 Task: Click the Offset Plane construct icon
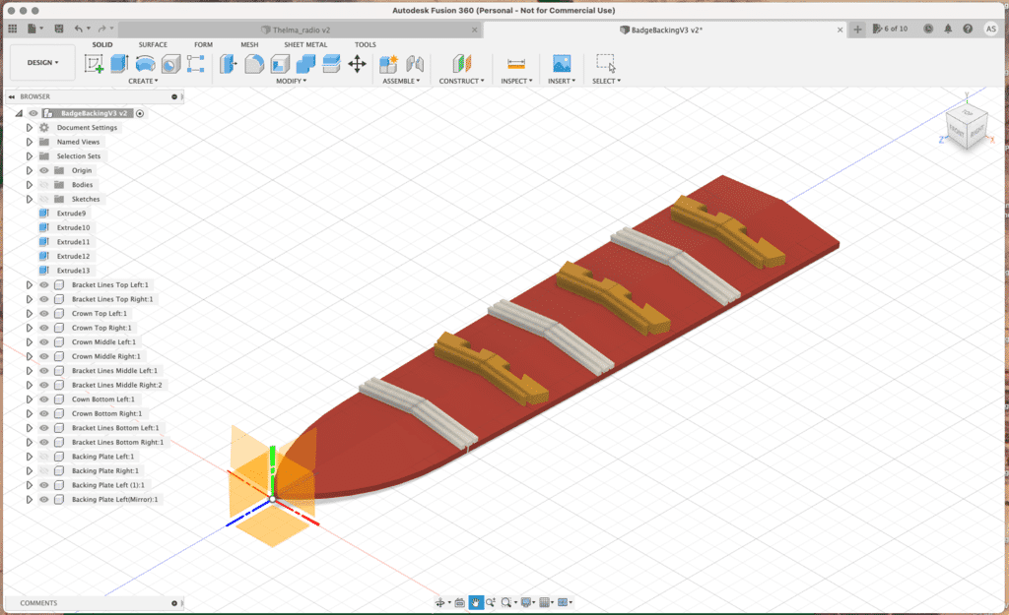pyautogui.click(x=462, y=64)
